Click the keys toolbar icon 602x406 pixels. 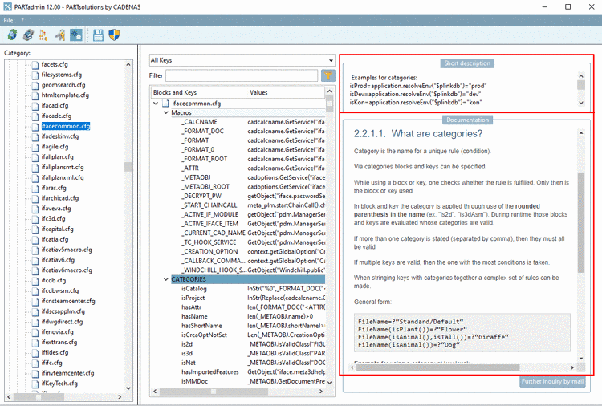pos(59,35)
